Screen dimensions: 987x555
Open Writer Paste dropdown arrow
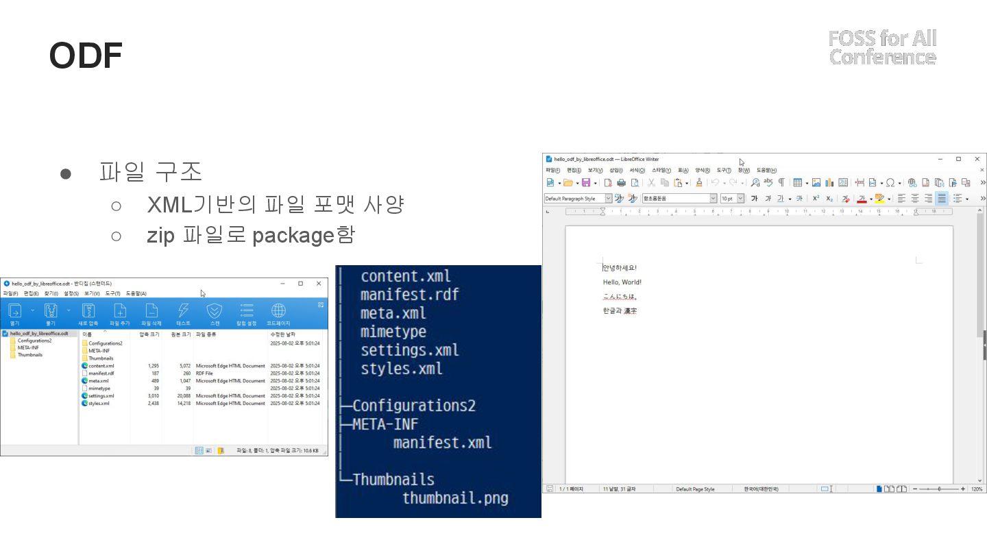687,184
